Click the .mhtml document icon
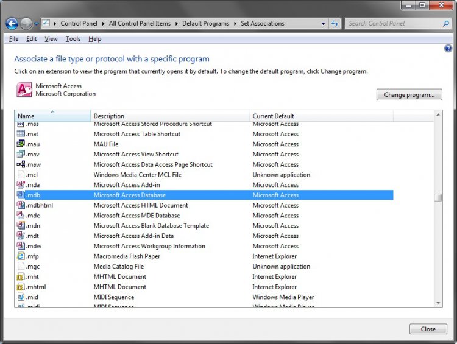457x344 pixels. click(x=21, y=287)
